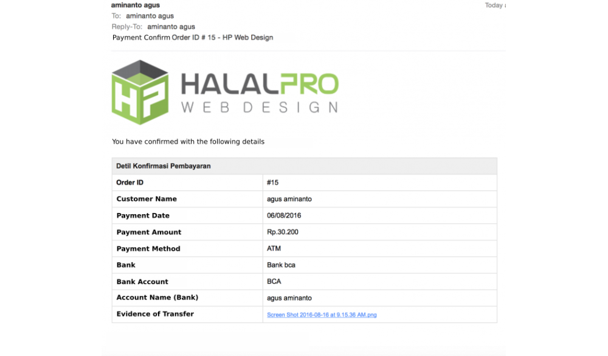Image resolution: width=608 pixels, height=356 pixels.
Task: Click the Bank bca value cell
Action: 281,265
